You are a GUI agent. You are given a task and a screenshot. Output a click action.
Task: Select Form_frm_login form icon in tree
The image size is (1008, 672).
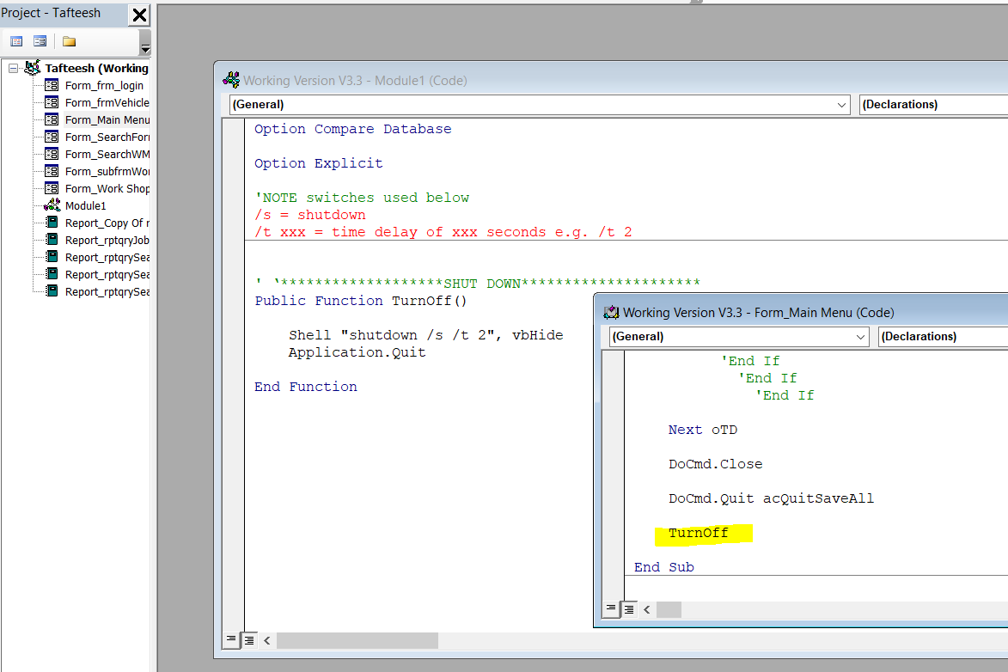pyautogui.click(x=52, y=85)
